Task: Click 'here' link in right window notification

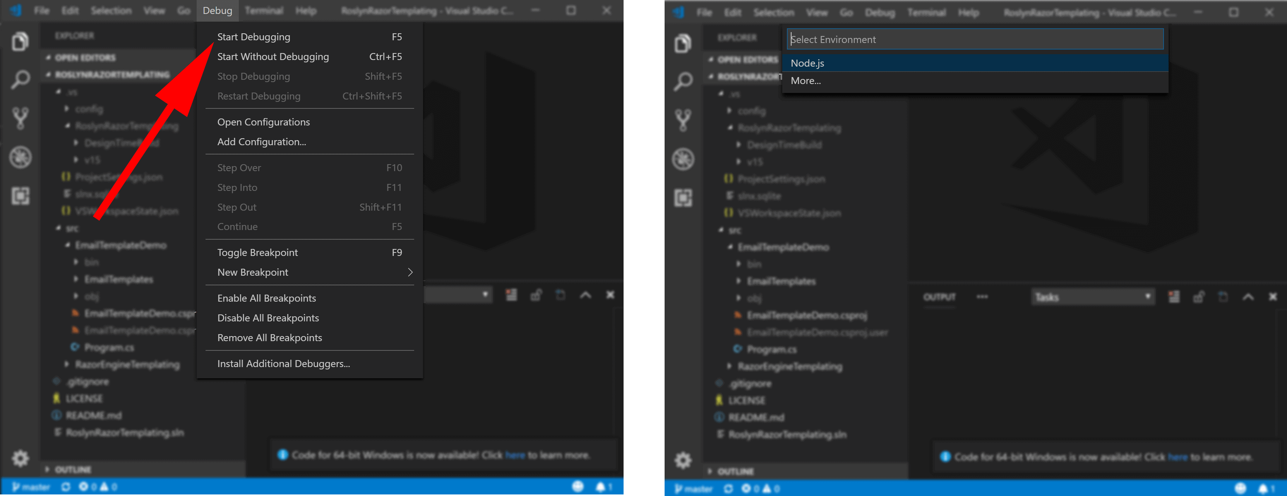Action: [x=1177, y=457]
